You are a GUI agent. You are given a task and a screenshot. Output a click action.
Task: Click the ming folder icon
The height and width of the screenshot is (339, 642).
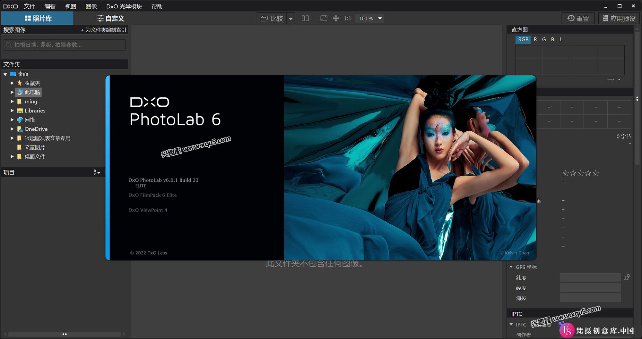coord(19,101)
